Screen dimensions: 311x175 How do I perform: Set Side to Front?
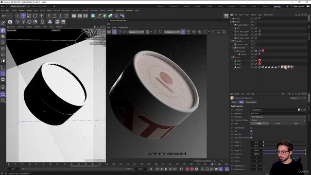pos(278,123)
